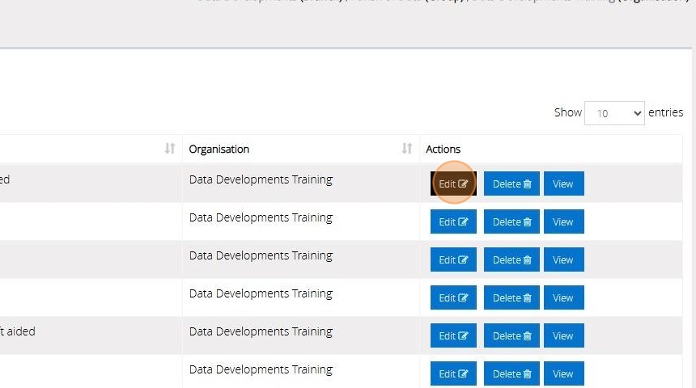696x388 pixels.
Task: Click the 'Show' label before the dropdown
Action: point(567,112)
